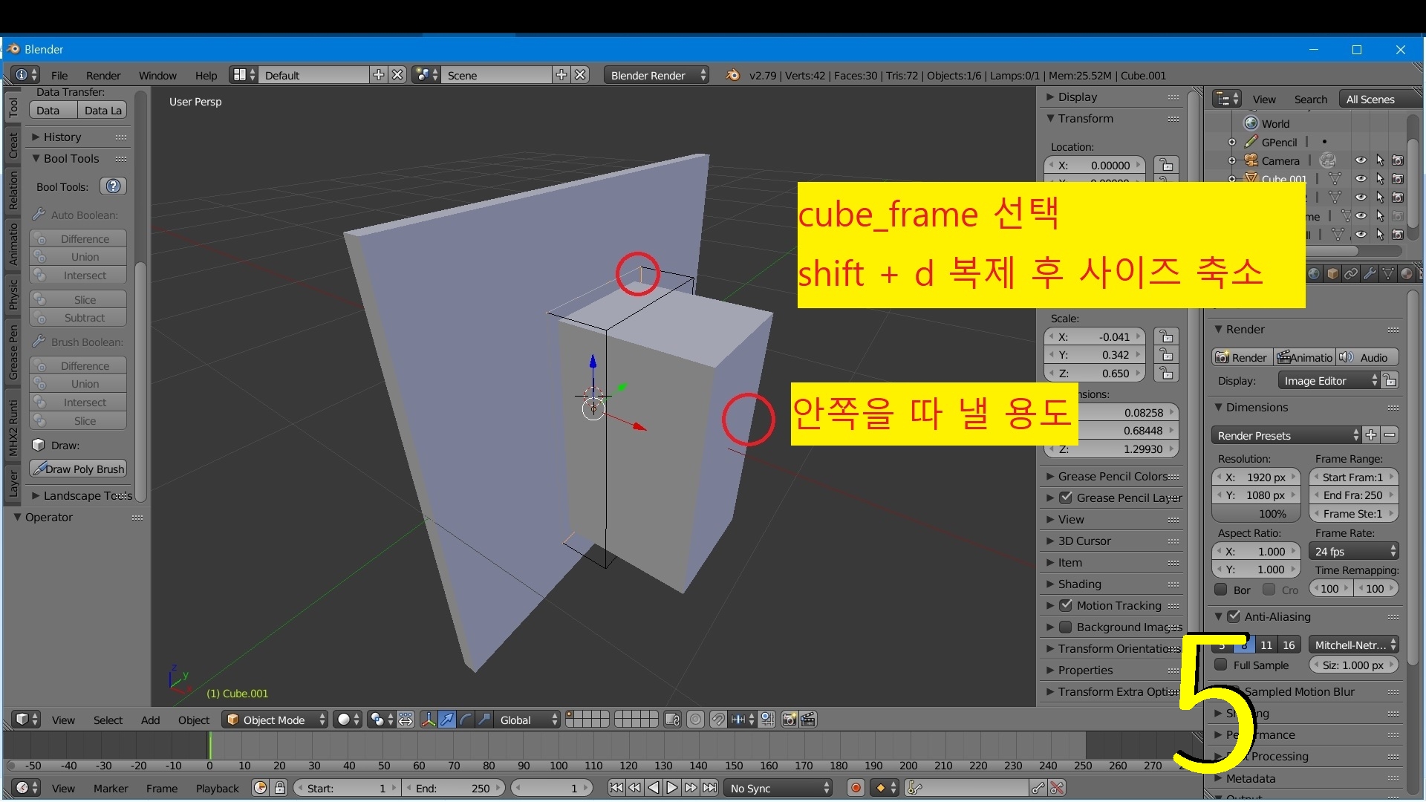Open the Material sphere tab icon
The height and width of the screenshot is (802, 1426).
tap(1407, 274)
